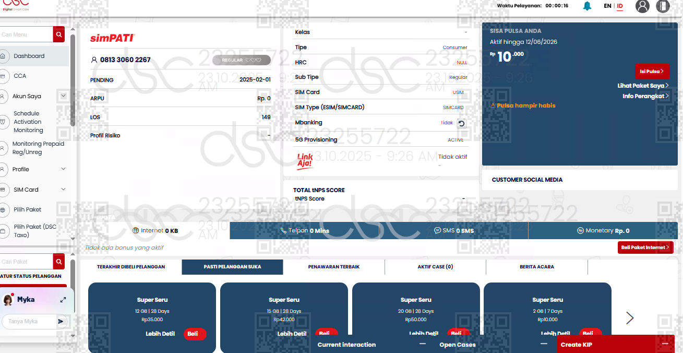The image size is (683, 353).
Task: Open the Info Perangkat link
Action: pos(645,96)
